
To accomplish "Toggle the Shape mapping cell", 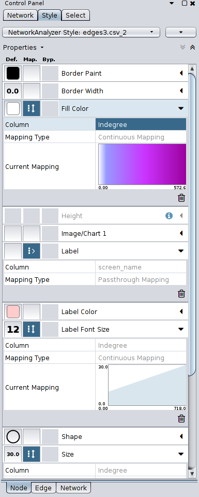I will 32,437.
